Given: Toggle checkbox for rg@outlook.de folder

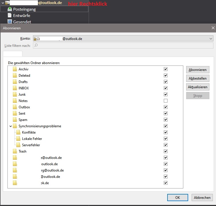Looking at the screenshot, I should click(x=166, y=170).
